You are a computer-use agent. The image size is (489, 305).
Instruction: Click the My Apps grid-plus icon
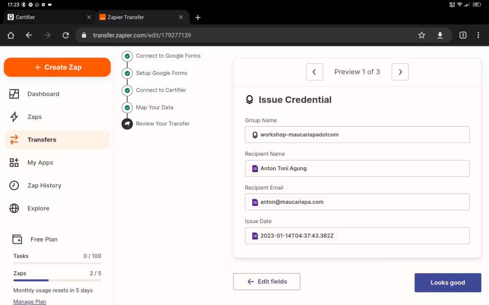pos(14,163)
